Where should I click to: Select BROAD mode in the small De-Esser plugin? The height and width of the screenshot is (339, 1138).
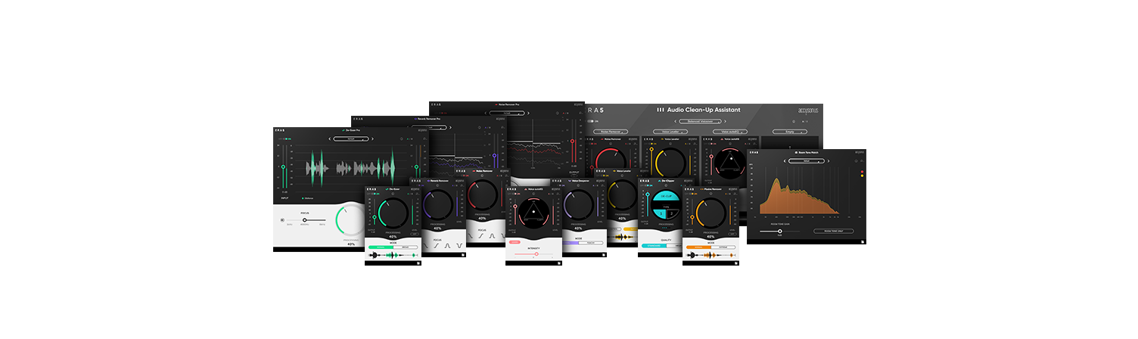(x=406, y=247)
